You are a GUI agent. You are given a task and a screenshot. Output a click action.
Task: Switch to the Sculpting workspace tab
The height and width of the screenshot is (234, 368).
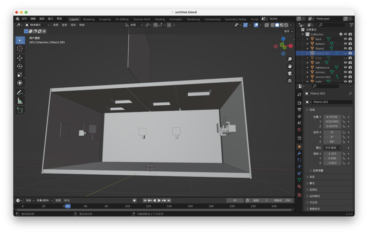point(105,19)
